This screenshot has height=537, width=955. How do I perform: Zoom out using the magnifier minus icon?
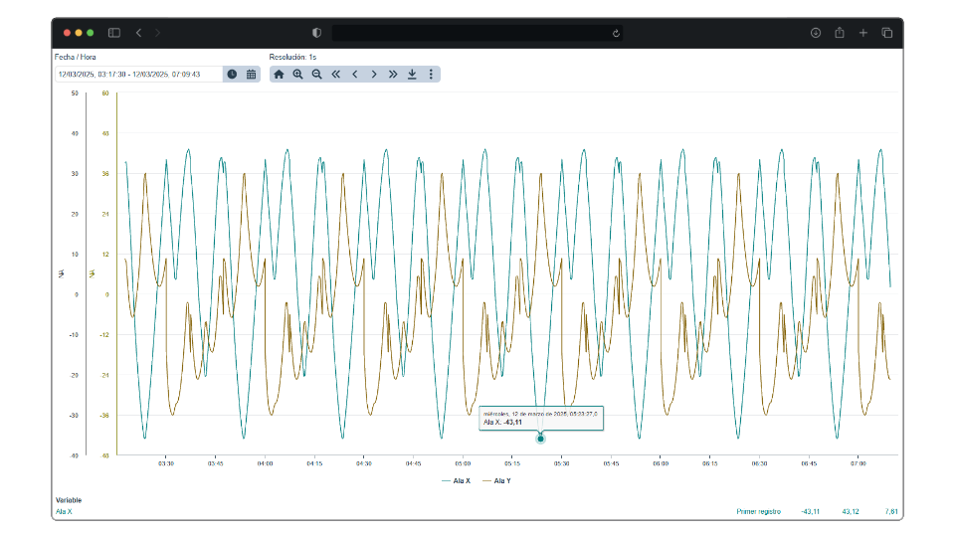(316, 75)
